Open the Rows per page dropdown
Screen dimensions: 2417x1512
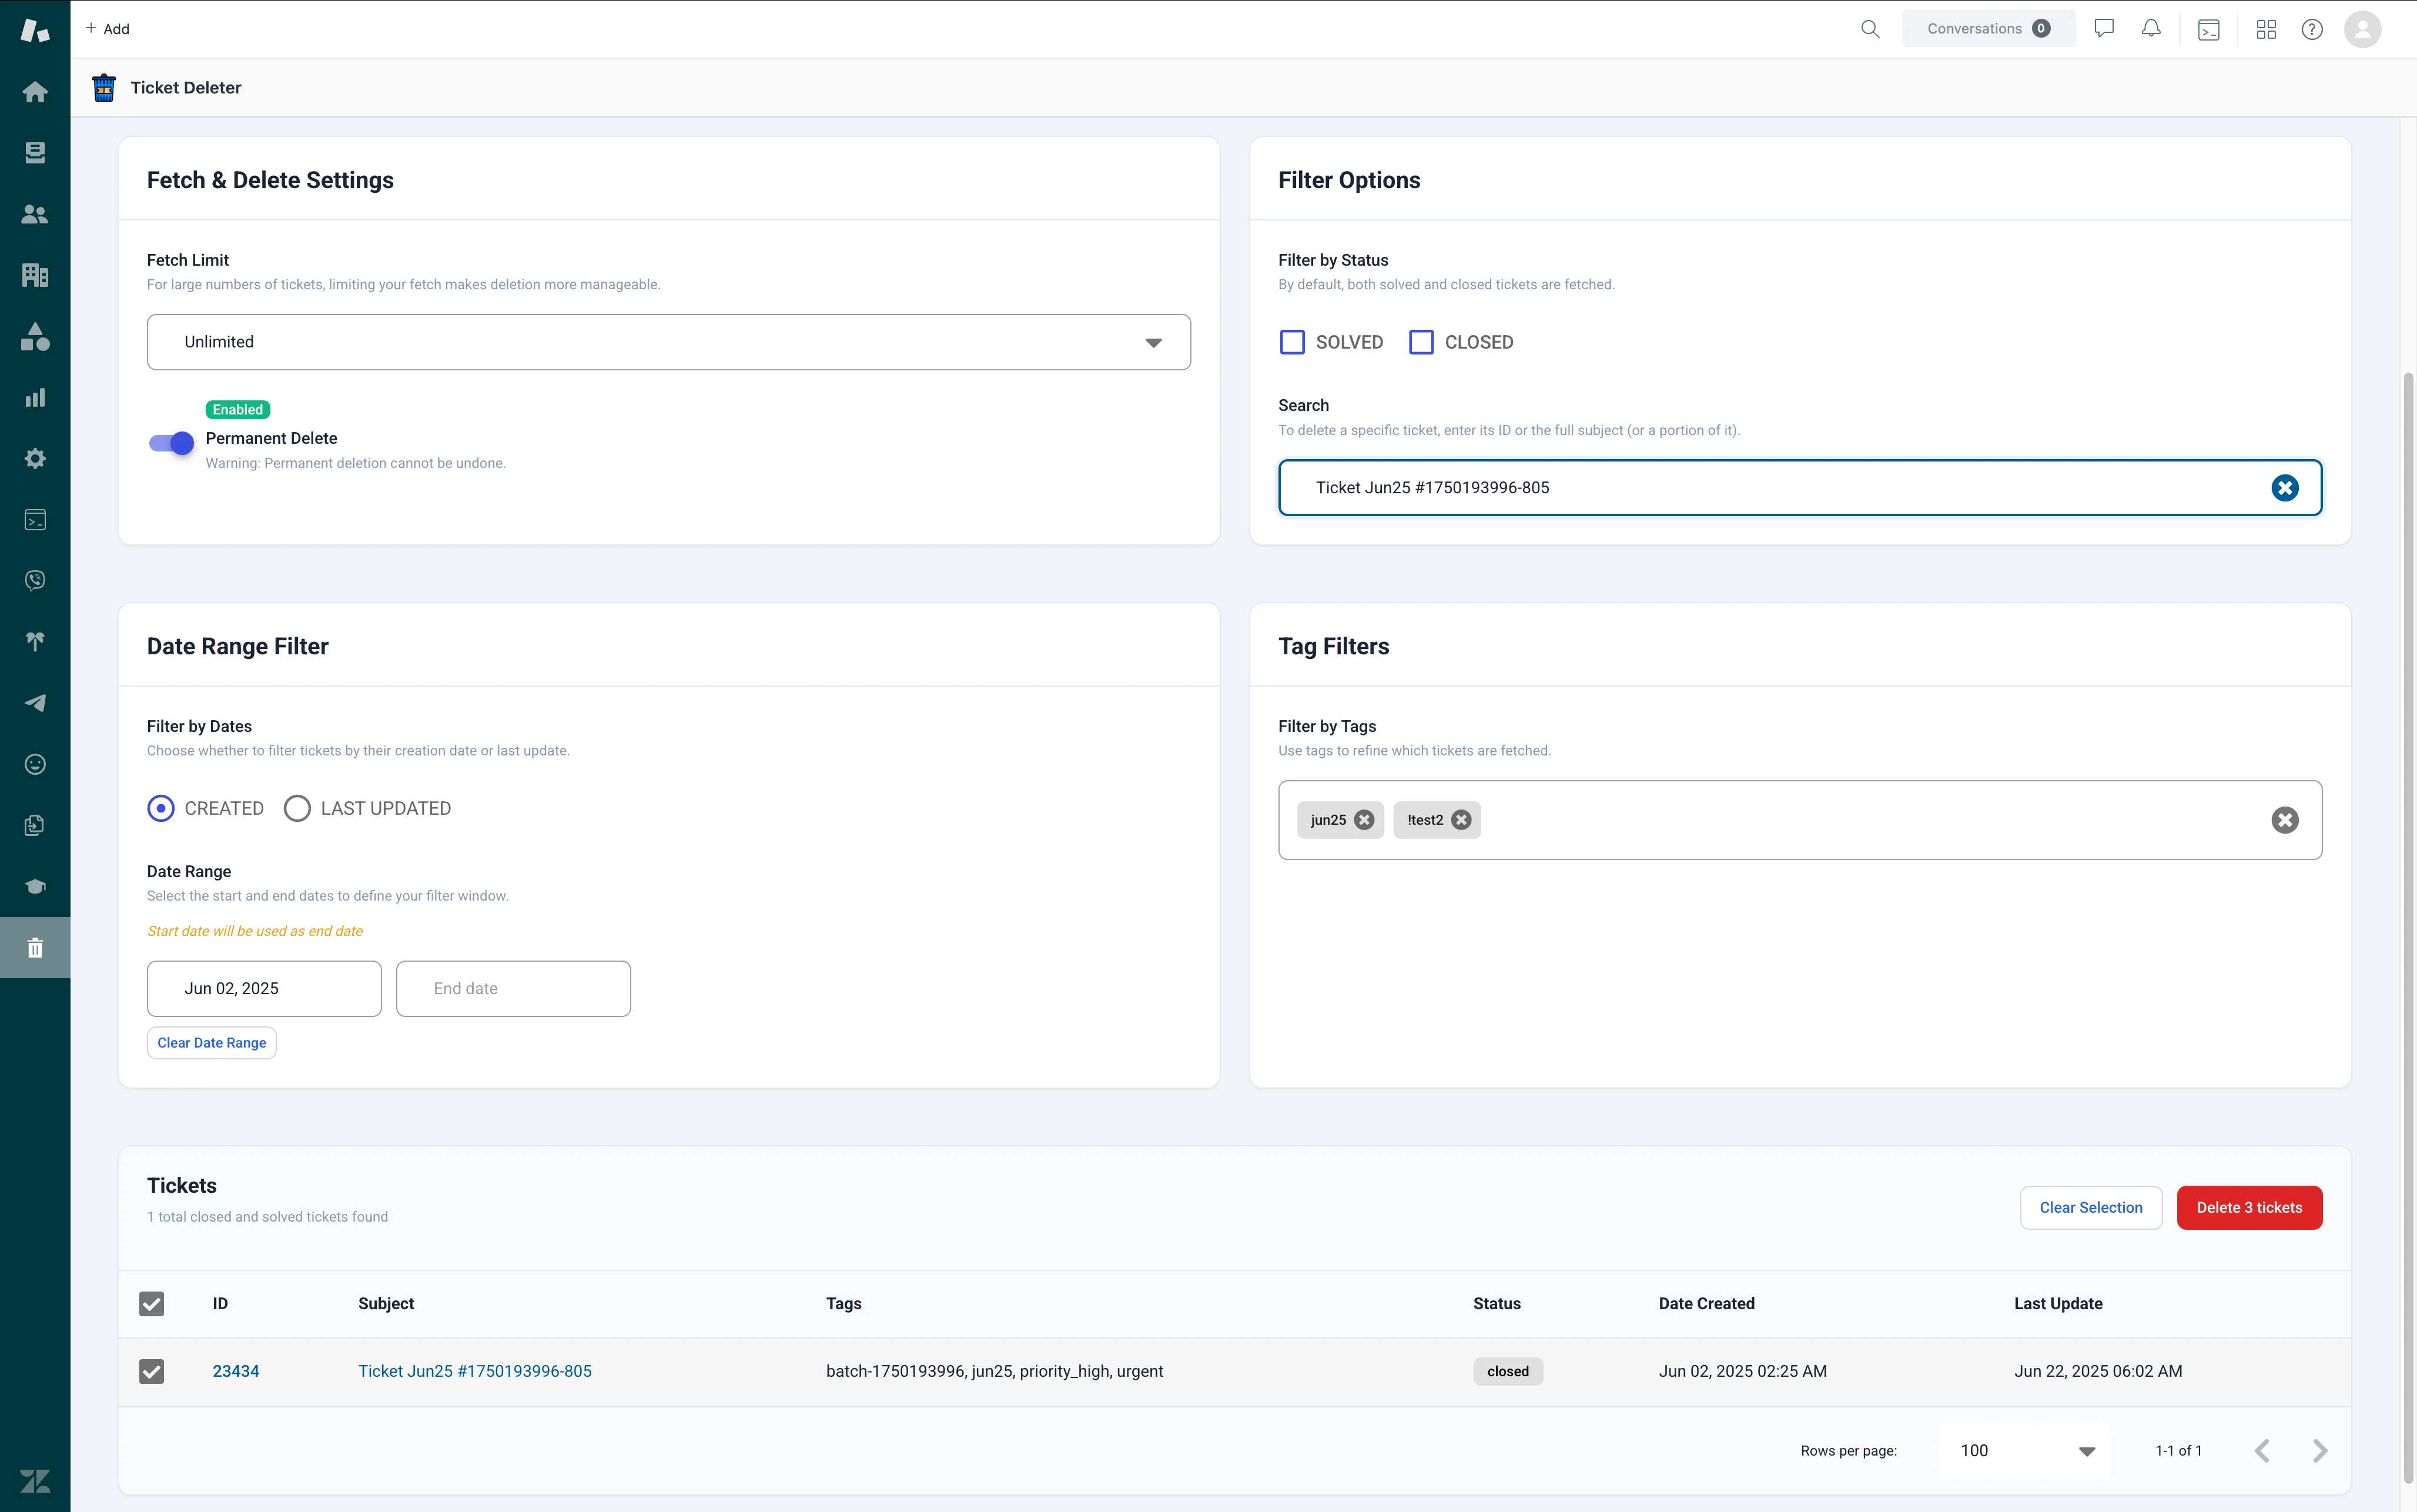(2024, 1450)
